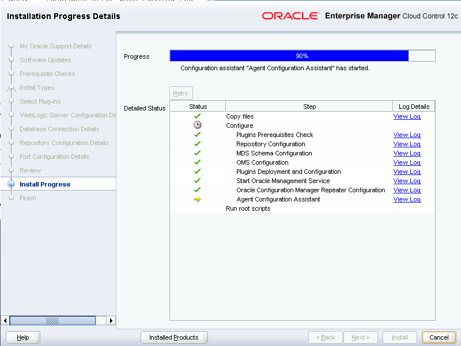Click the Status column header
The height and width of the screenshot is (346, 461).
coord(198,107)
